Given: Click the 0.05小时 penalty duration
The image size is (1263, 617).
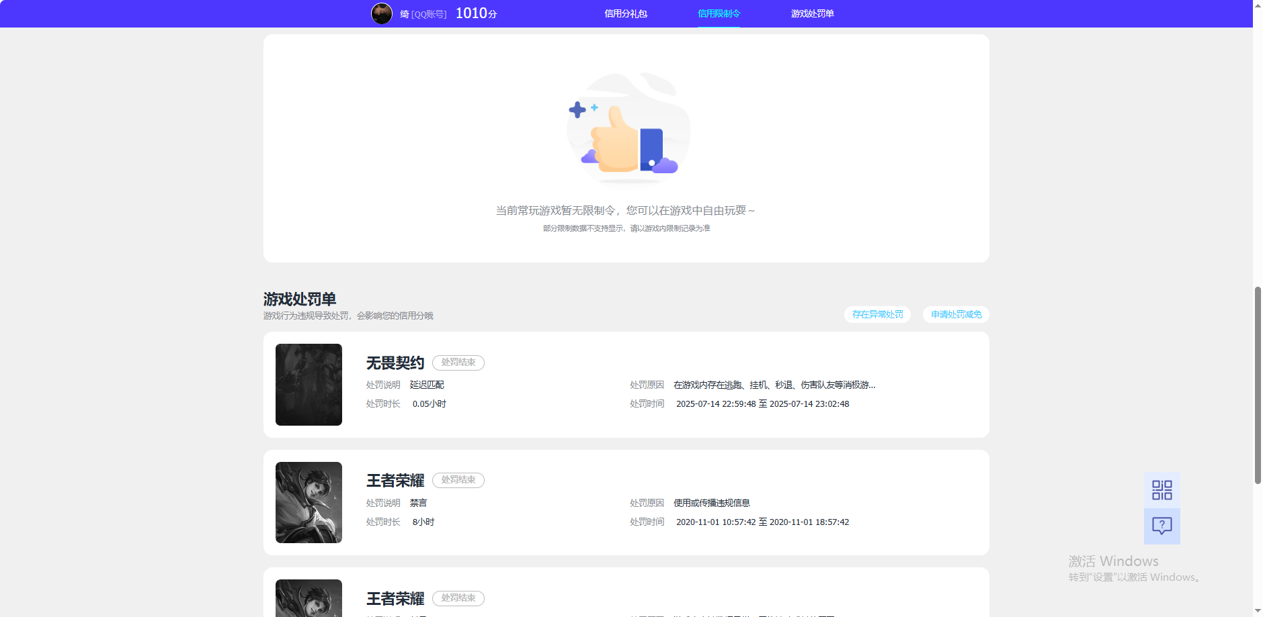Looking at the screenshot, I should 430,404.
